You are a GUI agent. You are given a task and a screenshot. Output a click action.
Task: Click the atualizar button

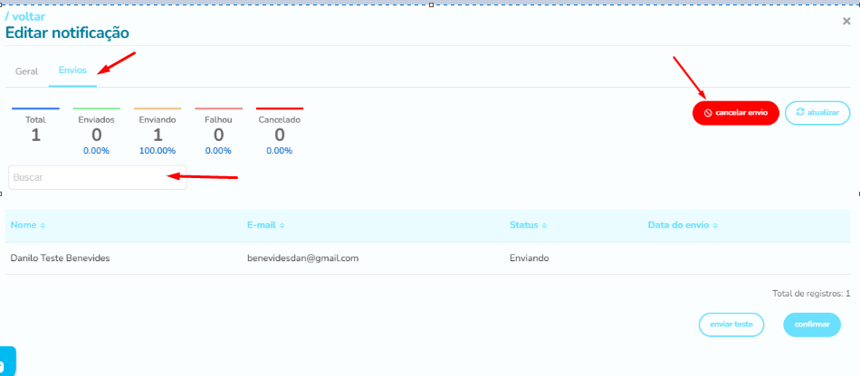click(817, 113)
